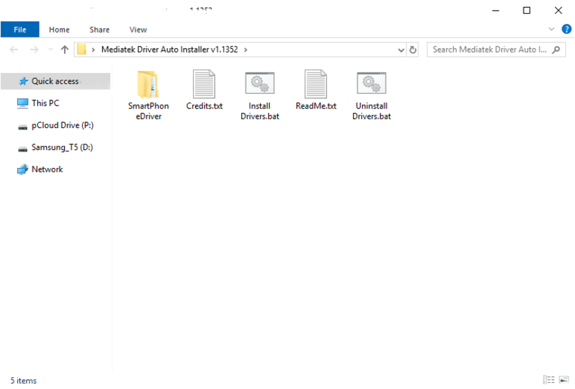This screenshot has height=389, width=575.
Task: Click the SmartPhoneDriver folder name label
Action: click(148, 111)
